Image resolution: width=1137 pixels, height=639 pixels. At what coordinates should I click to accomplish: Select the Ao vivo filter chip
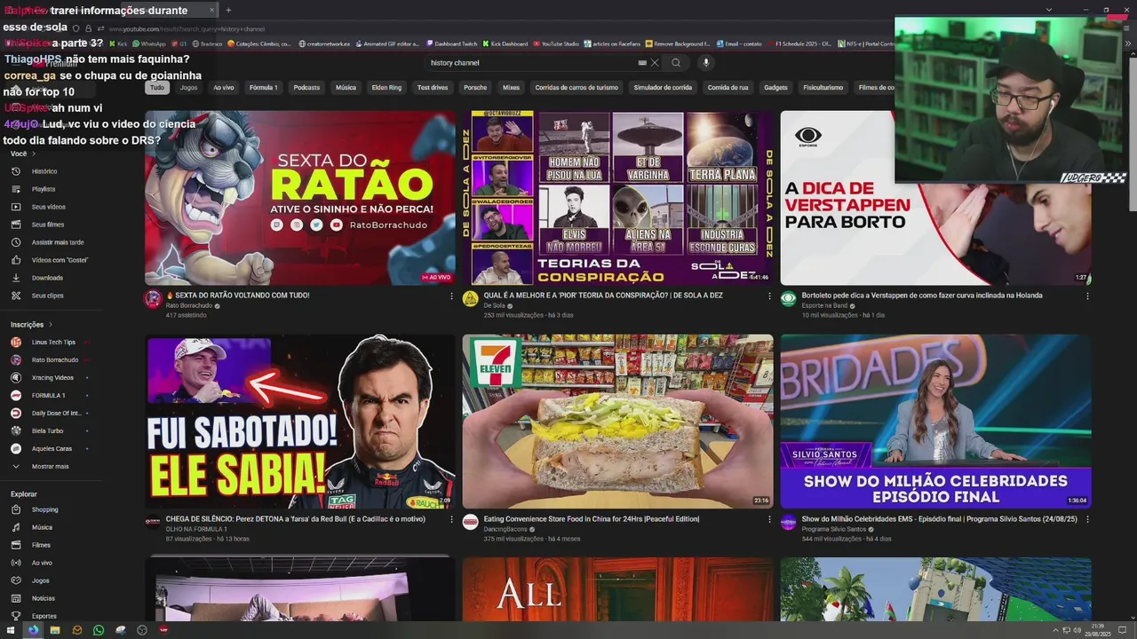pyautogui.click(x=224, y=88)
